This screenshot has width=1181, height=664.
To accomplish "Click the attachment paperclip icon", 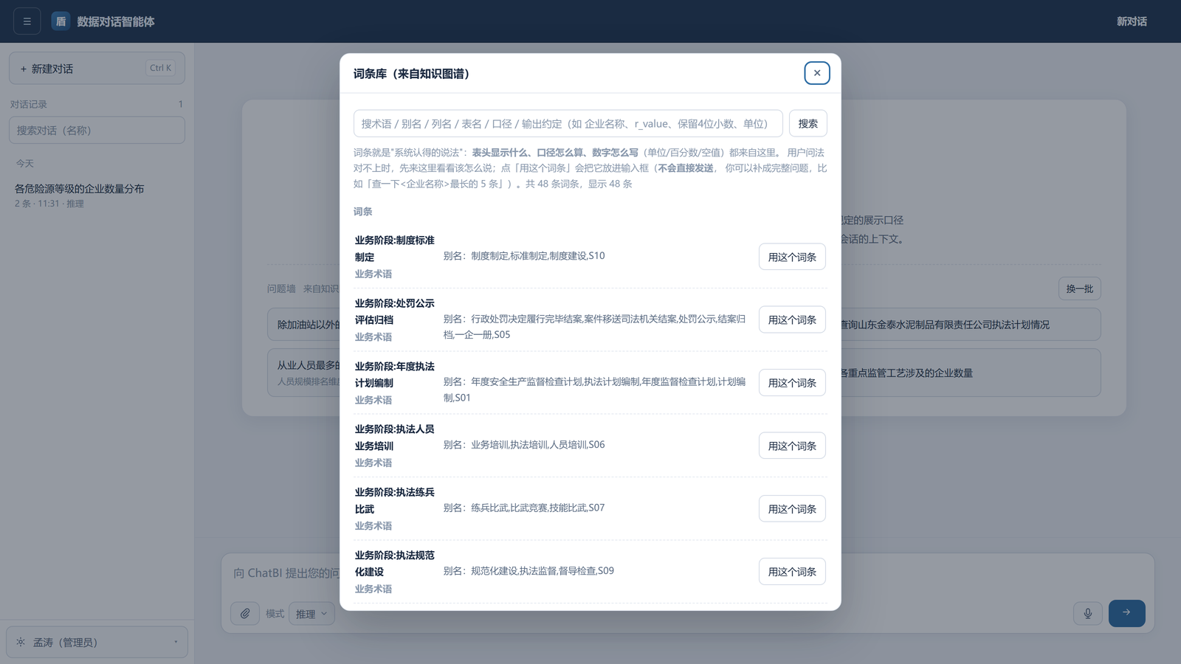I will point(245,613).
